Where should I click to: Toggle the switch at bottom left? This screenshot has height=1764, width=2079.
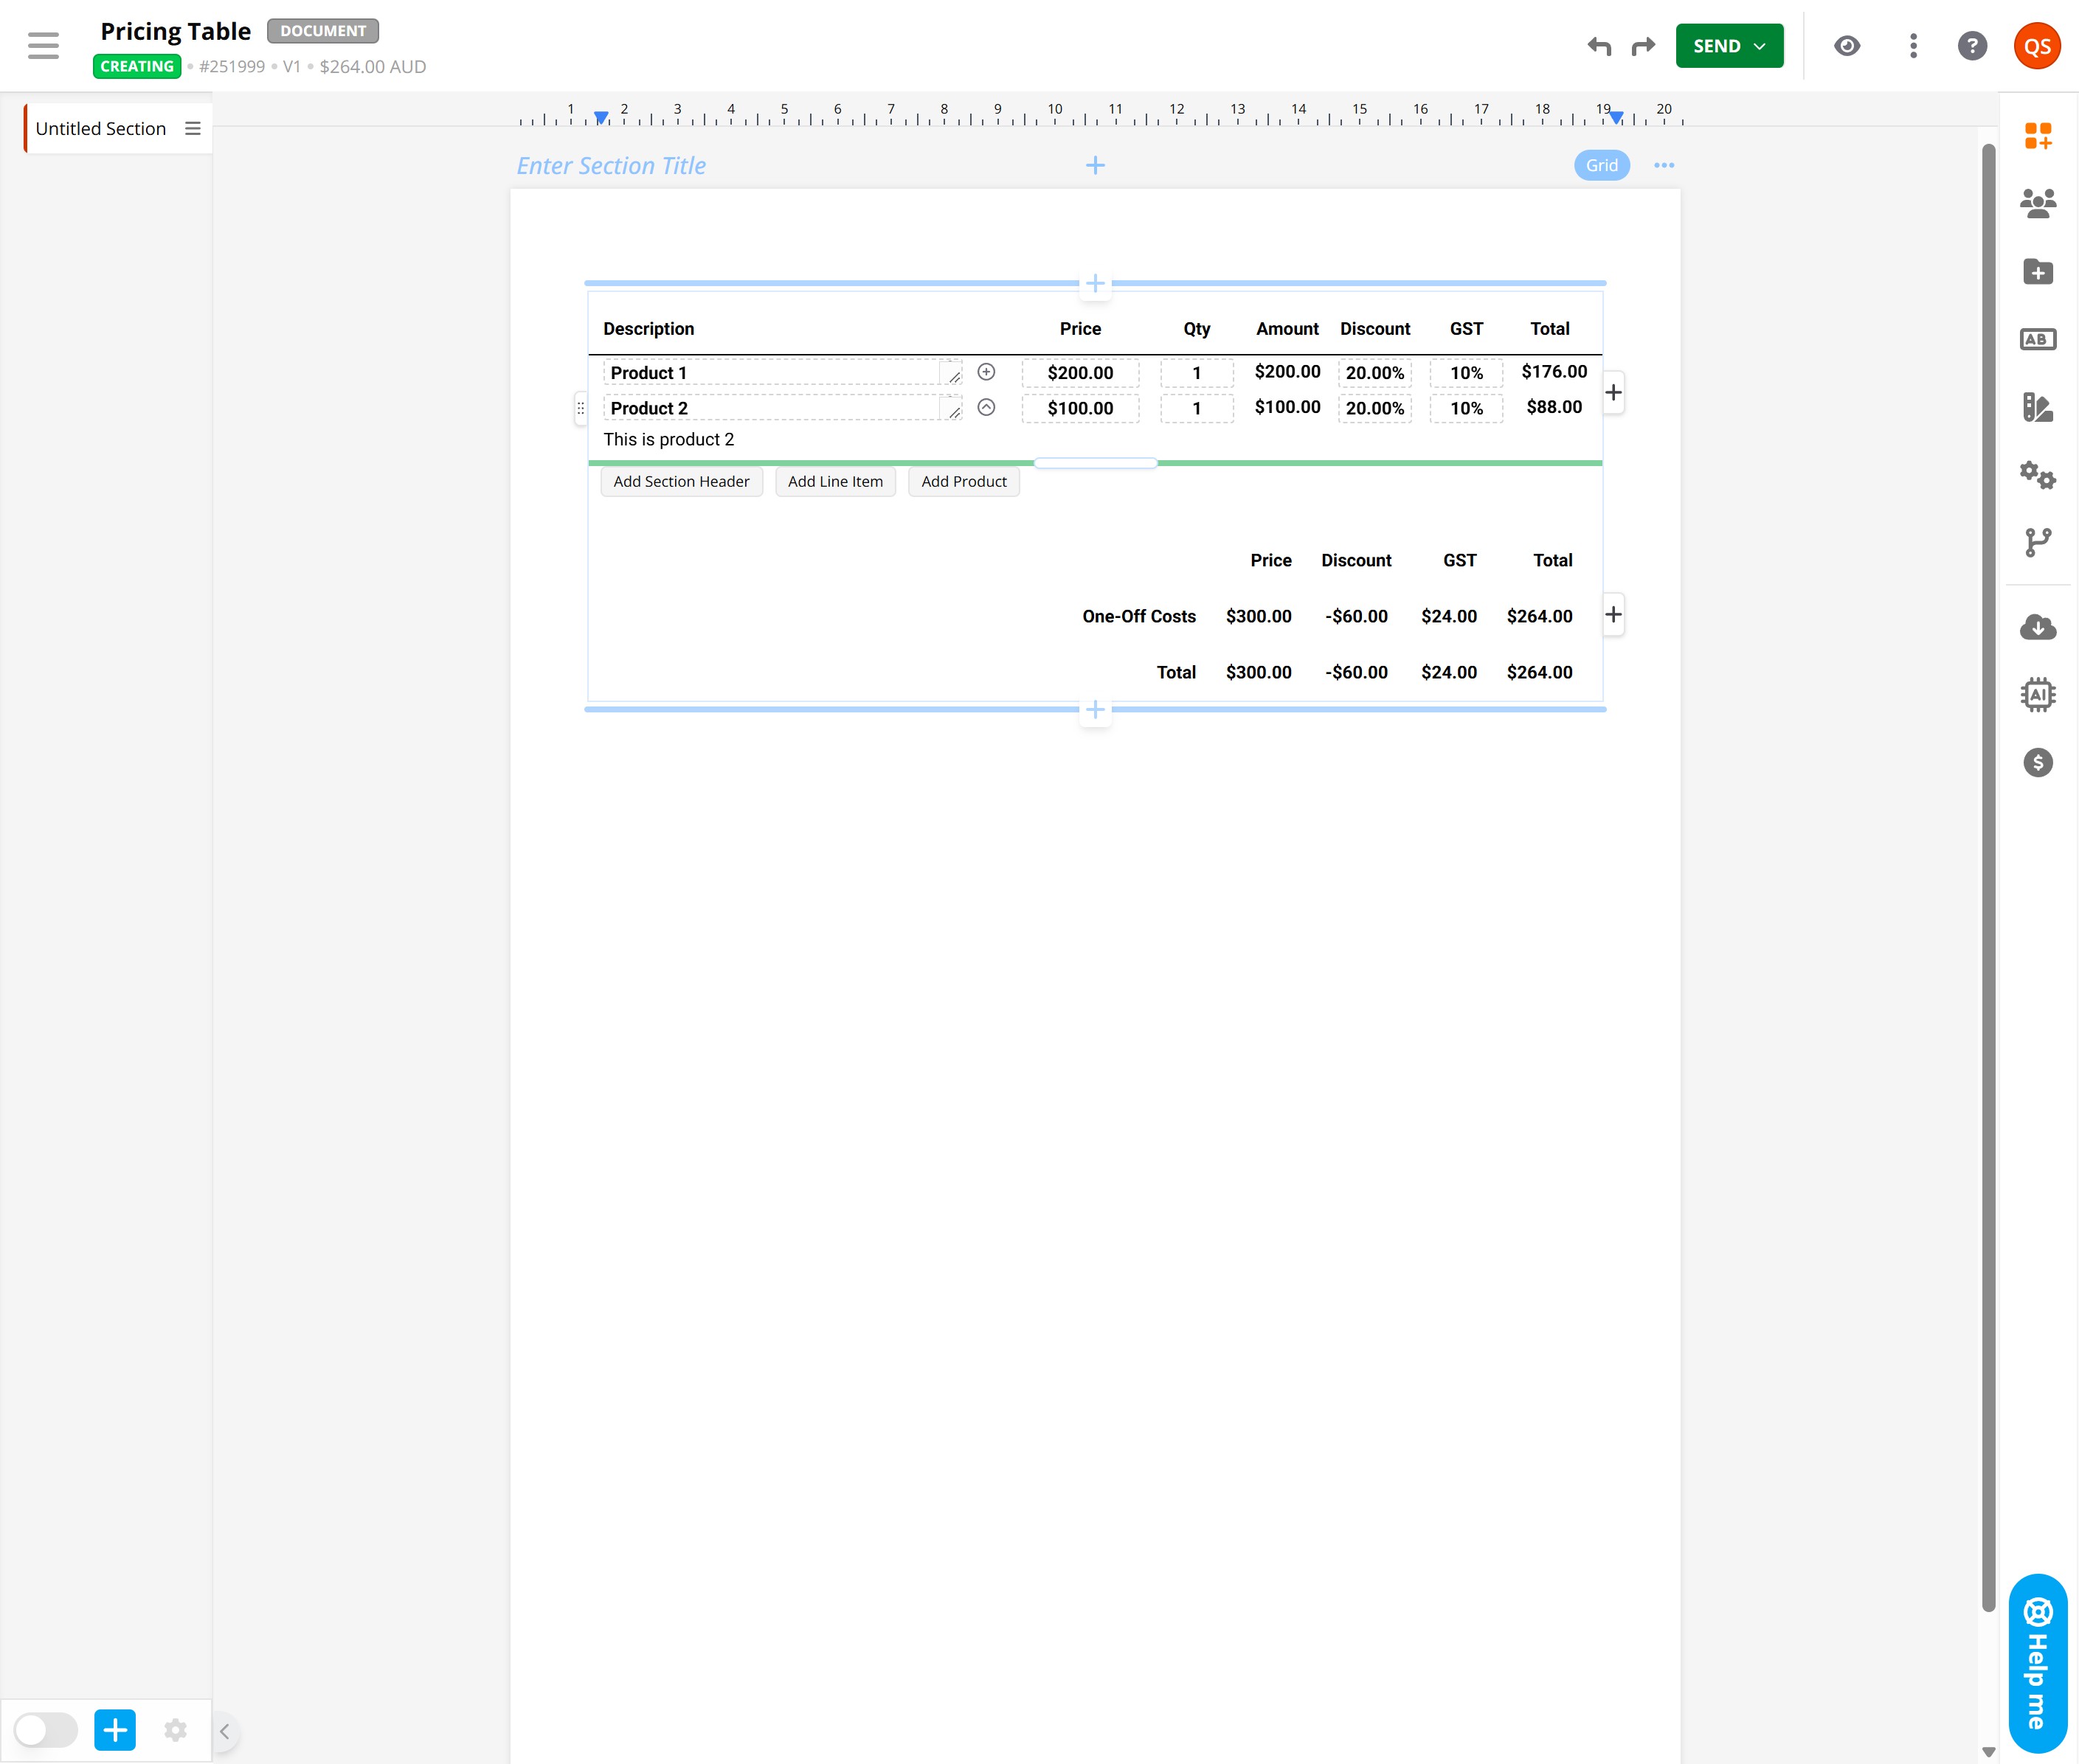(46, 1730)
